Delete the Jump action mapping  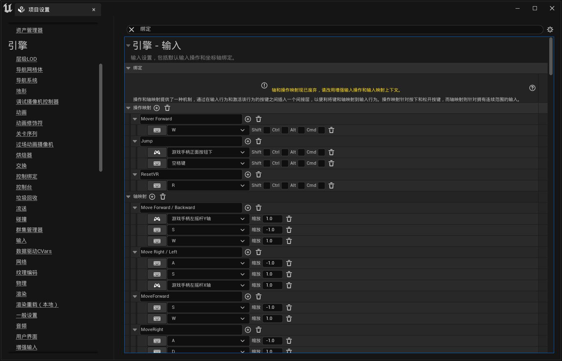259,141
